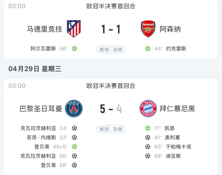Open the 马德里竞技 team name

click(x=44, y=29)
